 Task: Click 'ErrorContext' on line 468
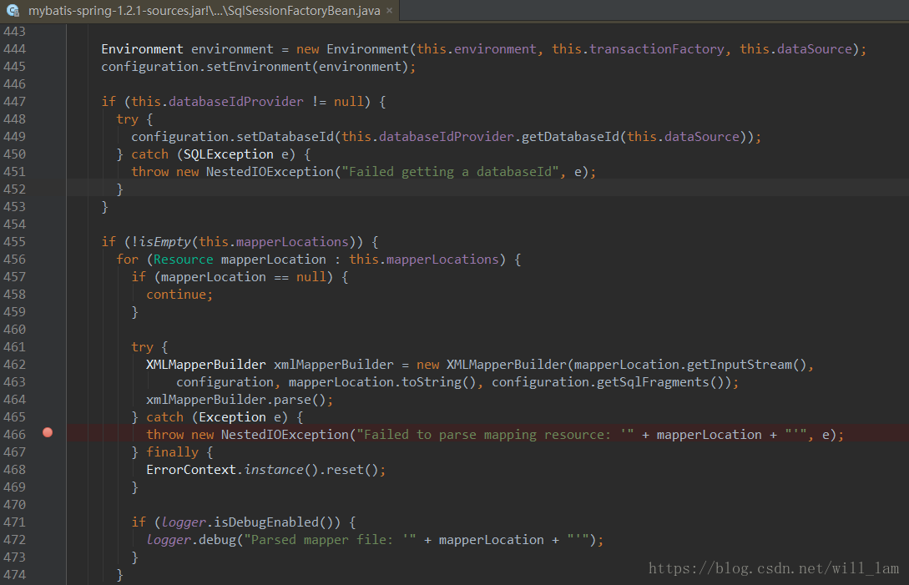(190, 470)
